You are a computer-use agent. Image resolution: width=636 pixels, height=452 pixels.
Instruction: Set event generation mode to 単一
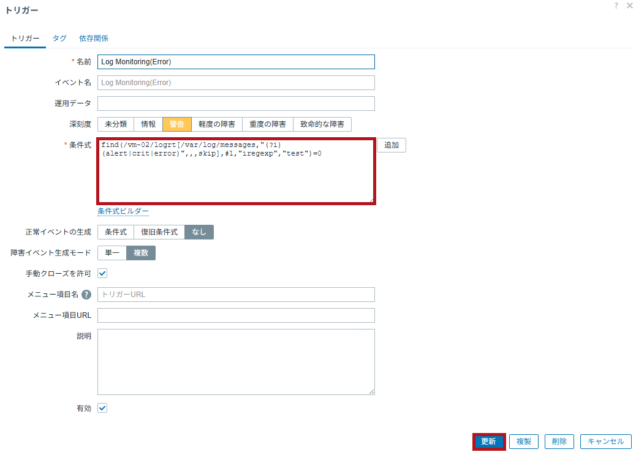tap(112, 253)
